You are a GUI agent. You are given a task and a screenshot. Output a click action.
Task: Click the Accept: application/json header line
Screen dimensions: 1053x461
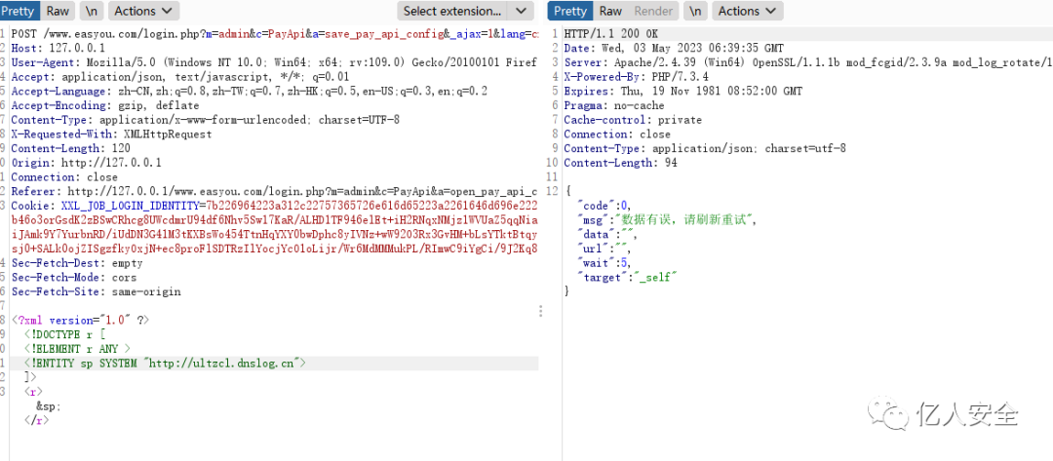(180, 76)
